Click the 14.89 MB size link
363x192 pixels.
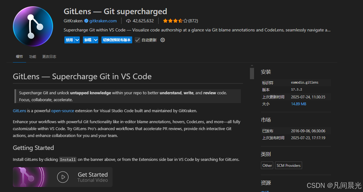coord(299,104)
